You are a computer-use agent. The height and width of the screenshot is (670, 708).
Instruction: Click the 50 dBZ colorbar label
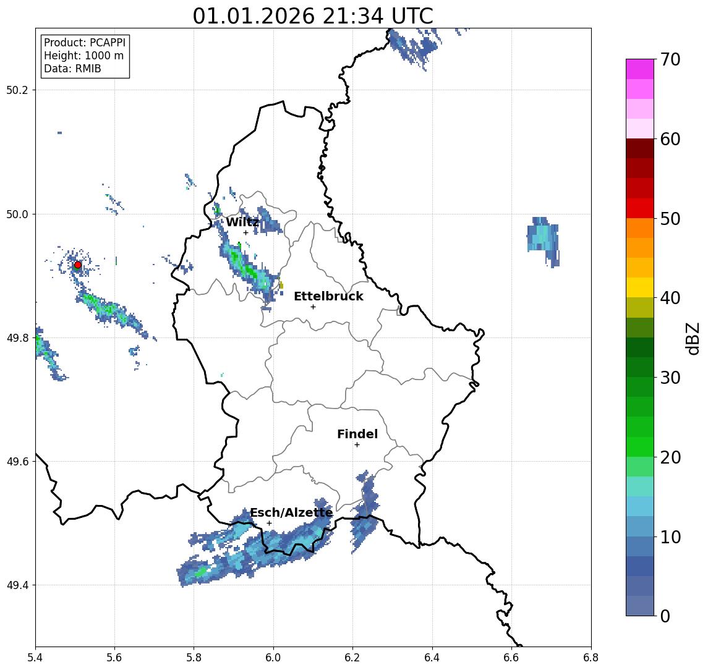click(x=670, y=219)
